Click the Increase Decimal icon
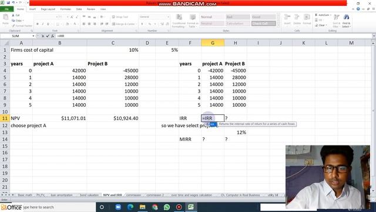 coord(162,24)
